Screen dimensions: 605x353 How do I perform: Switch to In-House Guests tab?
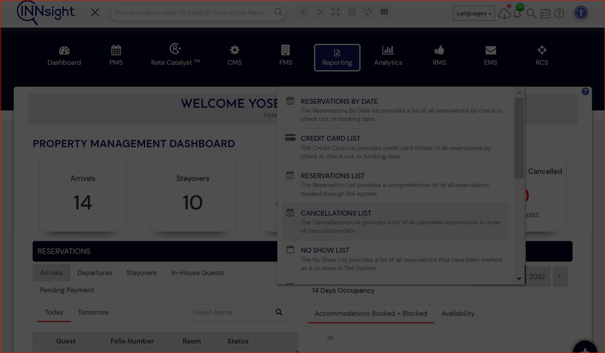pos(197,273)
